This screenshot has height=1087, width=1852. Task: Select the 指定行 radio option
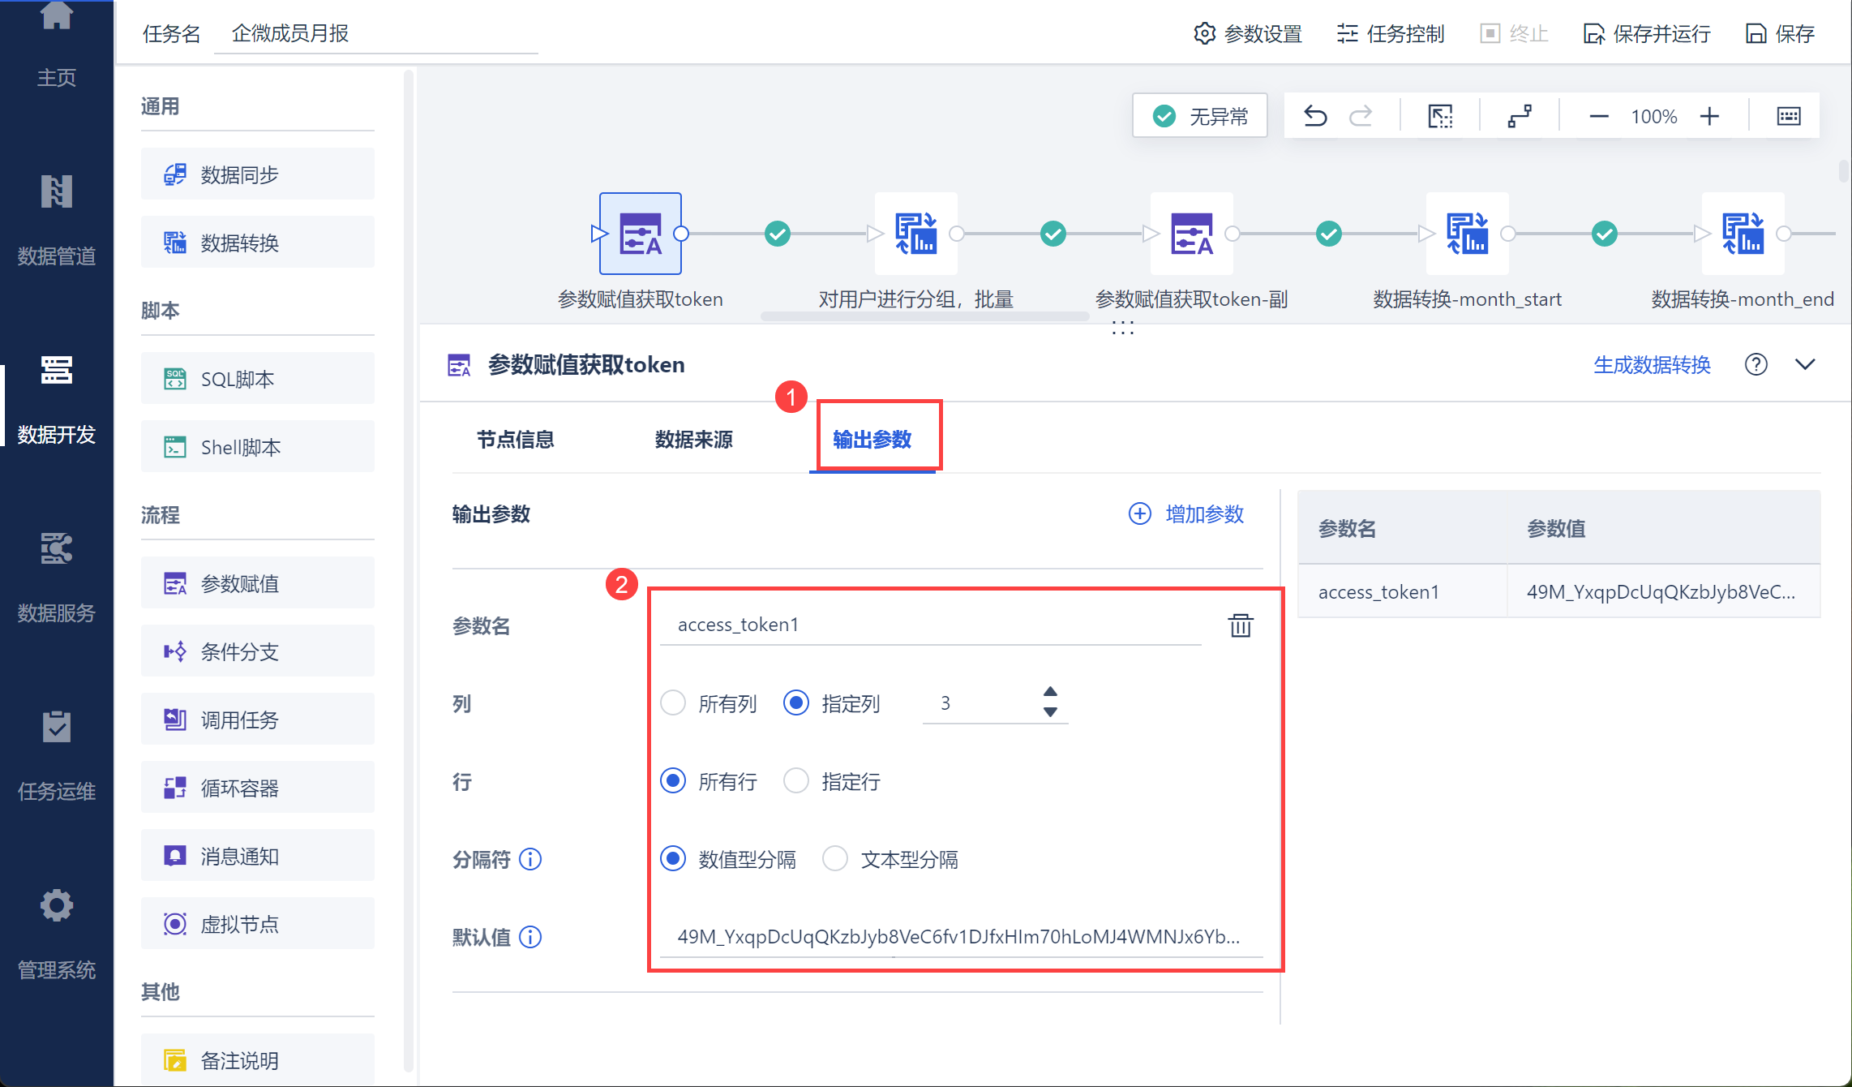(796, 780)
